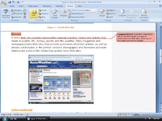Image resolution: width=162 pixels, height=121 pixels.
Task: Undo the last action
Action: click(x=13, y=2)
